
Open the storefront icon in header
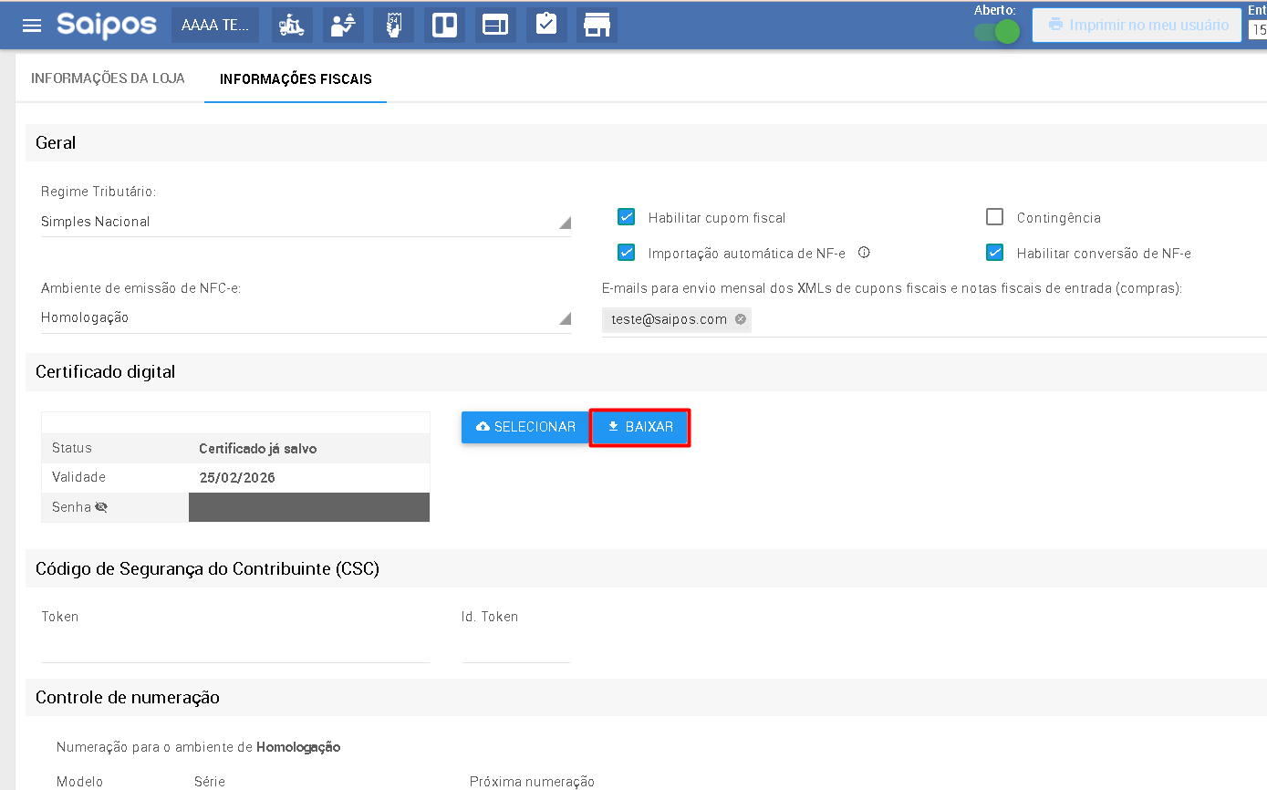pos(597,25)
